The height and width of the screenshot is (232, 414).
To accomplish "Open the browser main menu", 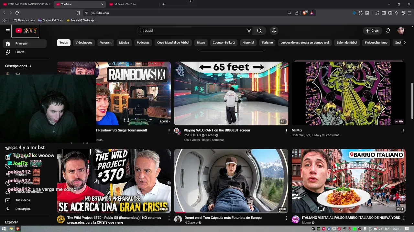I will [x=409, y=13].
